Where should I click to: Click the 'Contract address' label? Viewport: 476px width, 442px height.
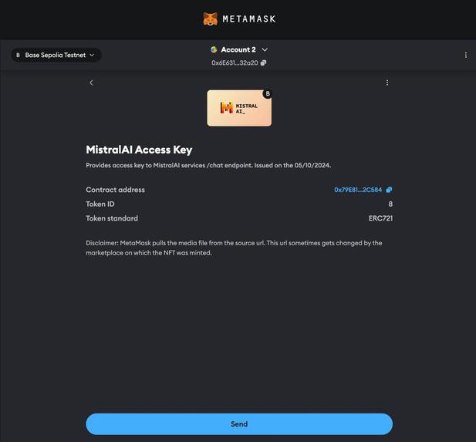pos(116,190)
